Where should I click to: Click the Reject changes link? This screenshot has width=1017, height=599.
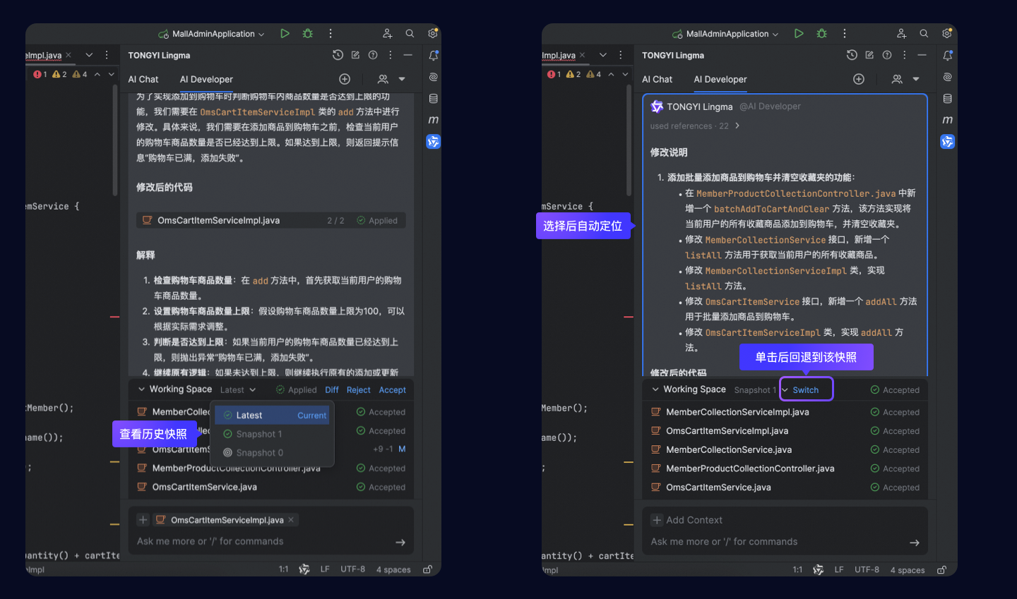click(358, 390)
